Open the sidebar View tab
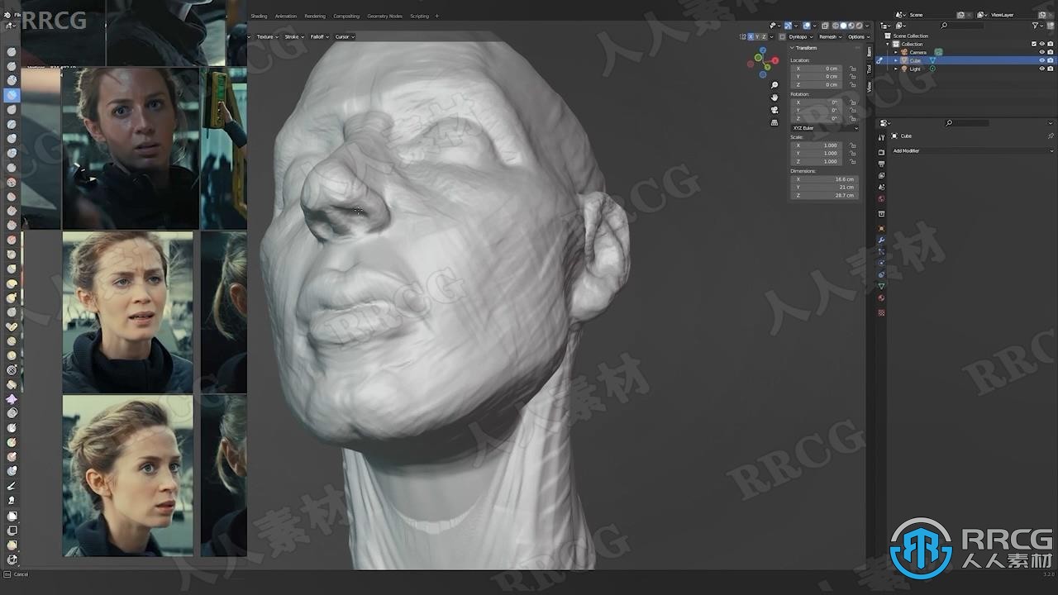The image size is (1058, 595). click(869, 86)
